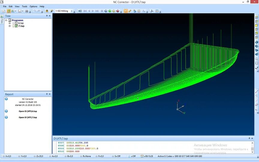The image size is (259, 162).
Task: Click the New file toolbar icon
Action: pyautogui.click(x=4, y=11)
